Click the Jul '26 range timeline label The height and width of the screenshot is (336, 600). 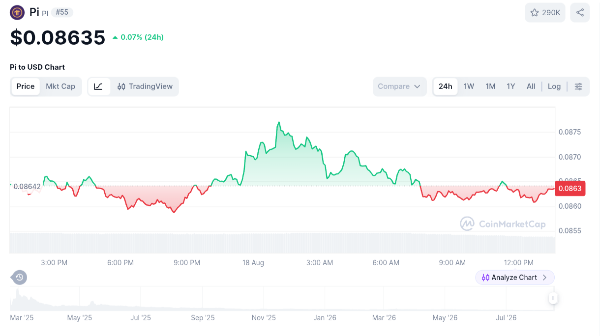[x=507, y=318]
